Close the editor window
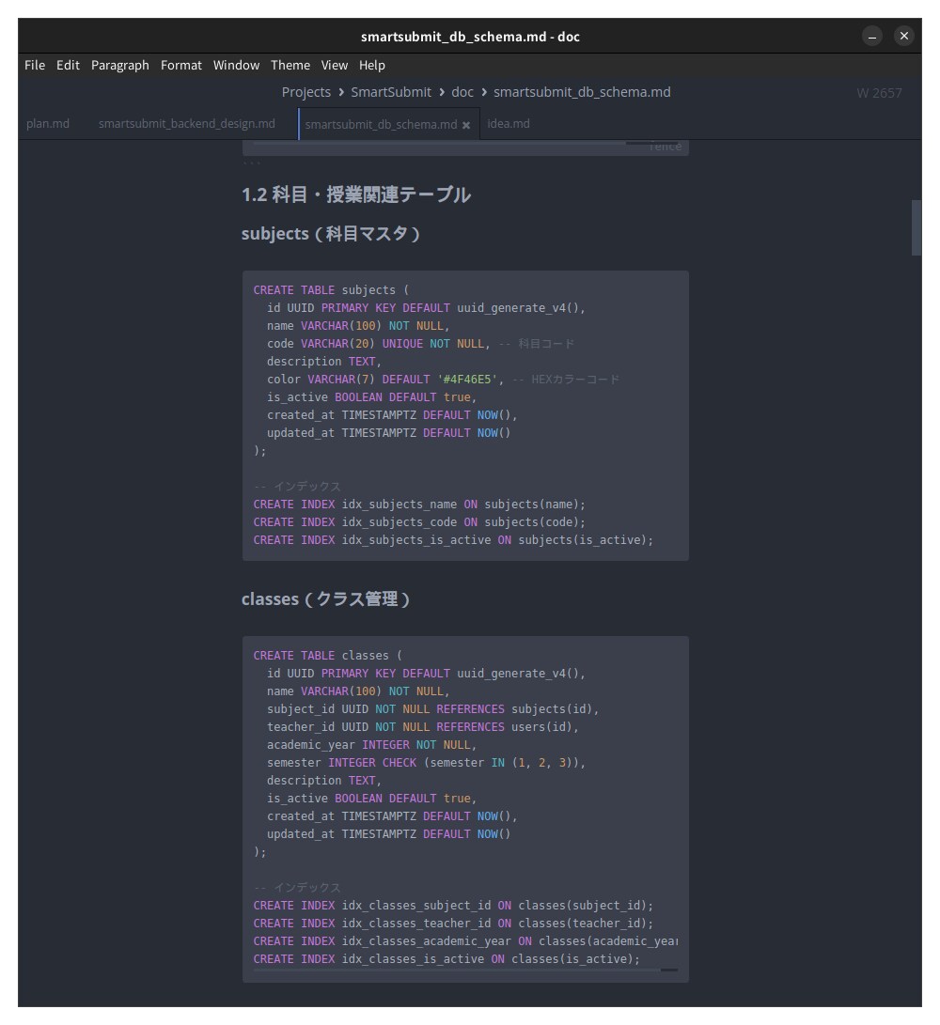This screenshot has width=940, height=1025. [x=903, y=36]
